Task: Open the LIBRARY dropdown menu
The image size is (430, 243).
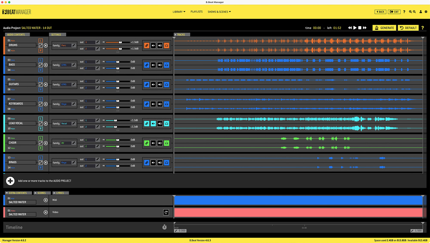Action: 178,12
